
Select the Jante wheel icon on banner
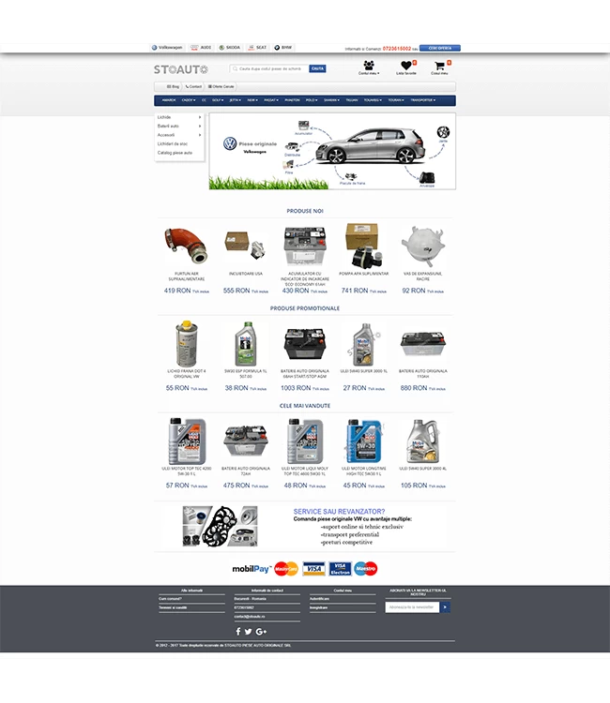pyautogui.click(x=442, y=130)
